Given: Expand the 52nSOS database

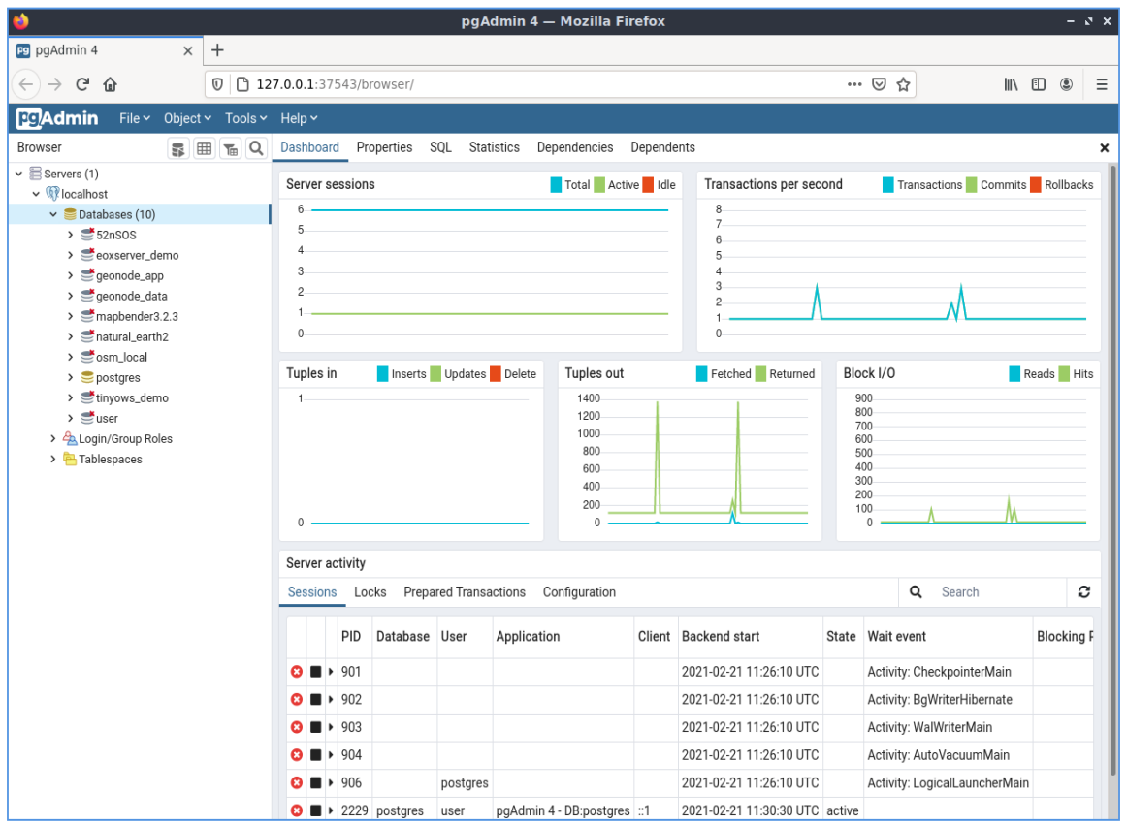Looking at the screenshot, I should [x=71, y=235].
